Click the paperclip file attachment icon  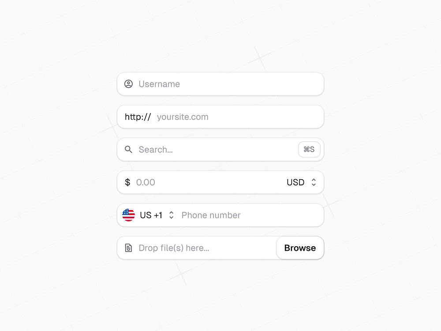point(128,248)
